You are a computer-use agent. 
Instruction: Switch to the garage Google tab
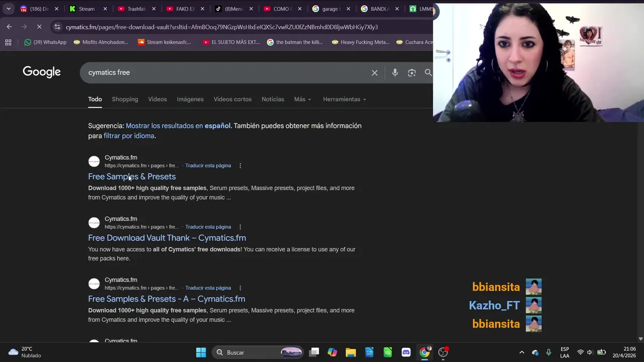pos(331,9)
